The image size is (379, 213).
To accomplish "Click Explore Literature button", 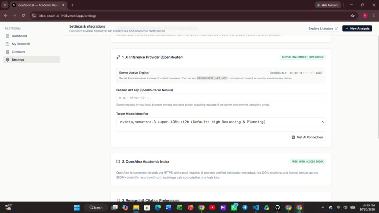I will pos(323,29).
